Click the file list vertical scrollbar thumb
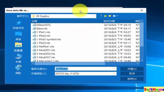Image resolution: width=164 pixels, height=92 pixels. tap(142, 34)
